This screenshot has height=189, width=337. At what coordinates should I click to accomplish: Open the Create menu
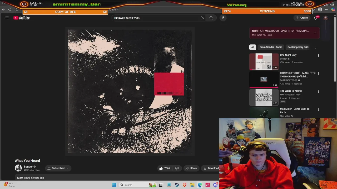(x=302, y=18)
